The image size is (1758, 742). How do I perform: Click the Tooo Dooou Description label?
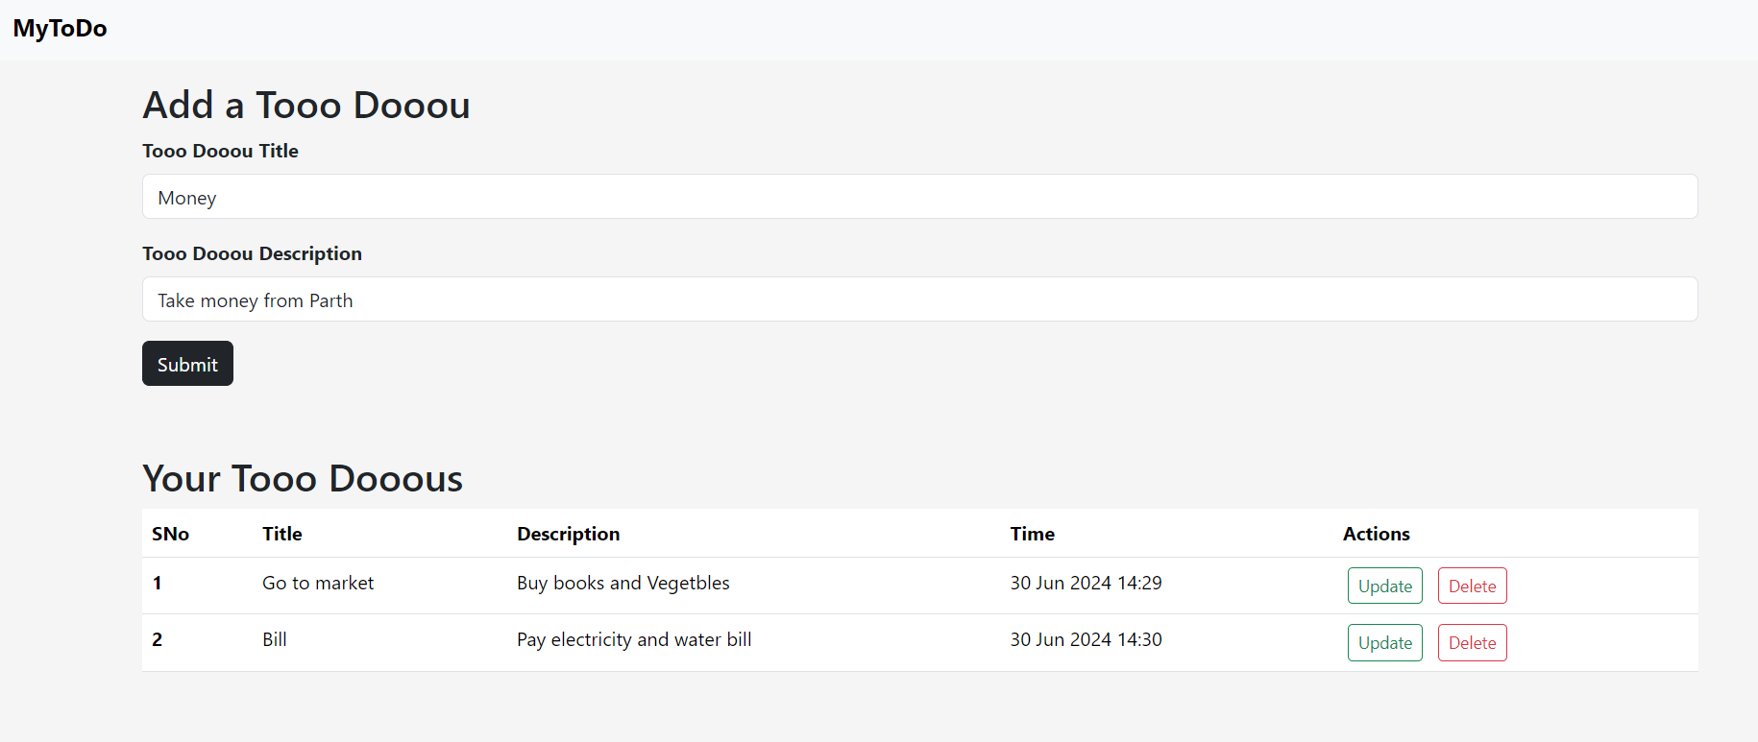point(252,253)
